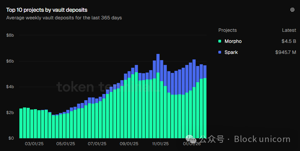Click the blue Spark legend color square
Viewport: 300px width, 151px height.
tap(220, 53)
